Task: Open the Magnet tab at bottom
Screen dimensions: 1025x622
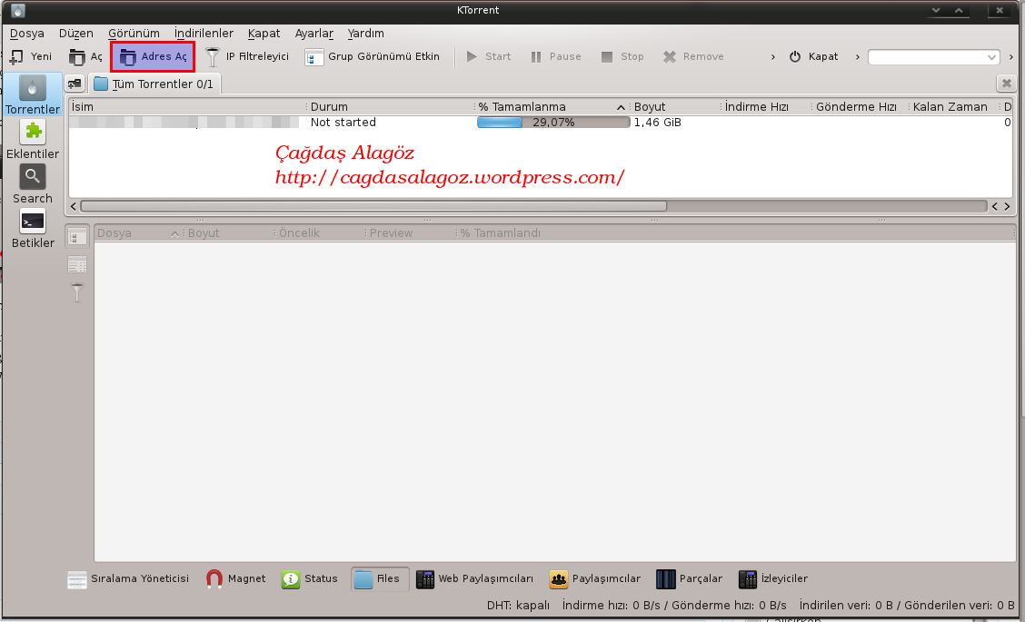Action: pyautogui.click(x=236, y=579)
